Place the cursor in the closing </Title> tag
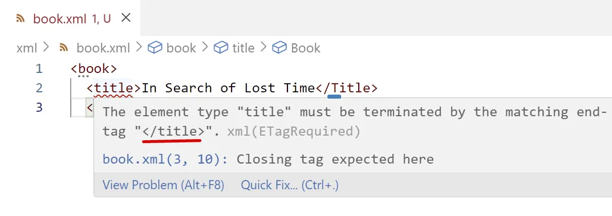 point(346,88)
